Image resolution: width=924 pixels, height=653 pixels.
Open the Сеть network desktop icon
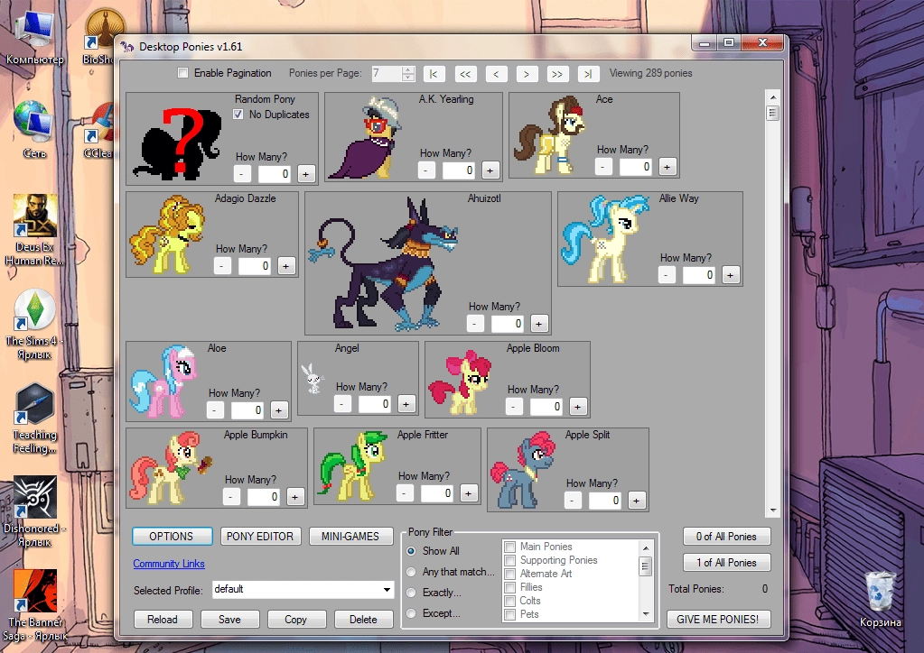[x=34, y=129]
